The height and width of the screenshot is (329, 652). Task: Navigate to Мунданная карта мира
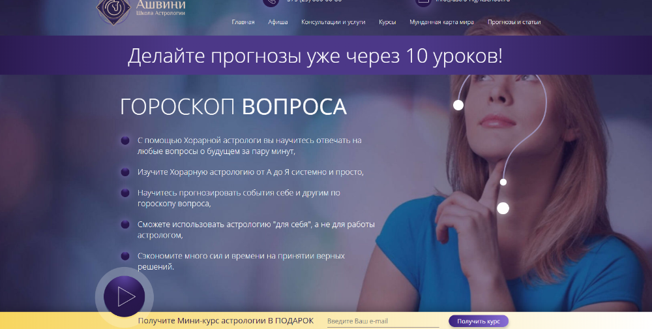(441, 22)
